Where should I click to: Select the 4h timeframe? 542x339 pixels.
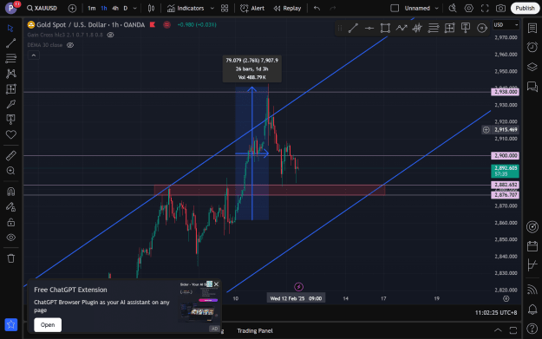pyautogui.click(x=115, y=9)
